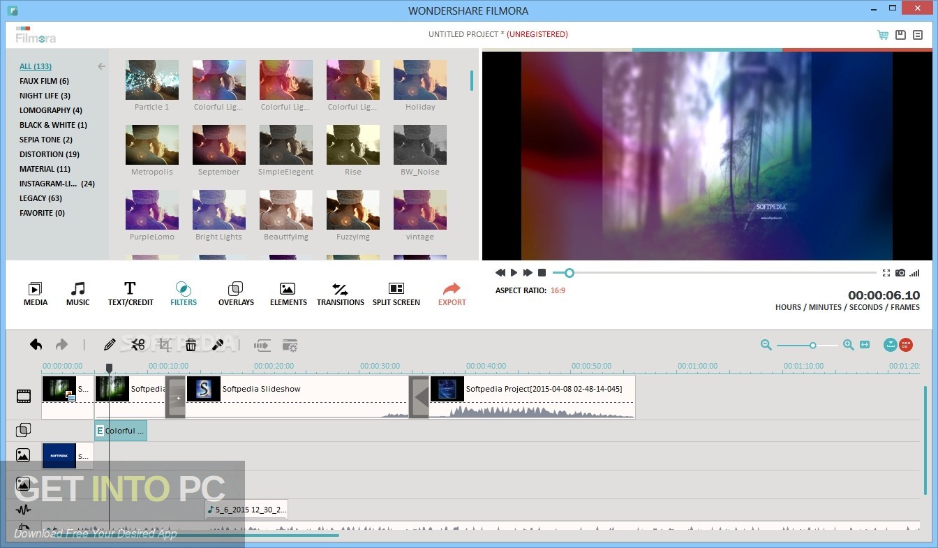Delete selected clip with trash icon
Image resolution: width=938 pixels, height=548 pixels.
click(191, 344)
